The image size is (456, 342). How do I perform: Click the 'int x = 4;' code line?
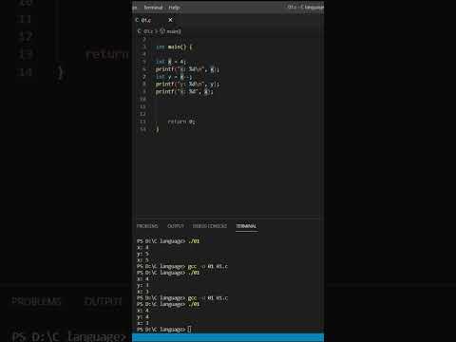[x=171, y=62]
